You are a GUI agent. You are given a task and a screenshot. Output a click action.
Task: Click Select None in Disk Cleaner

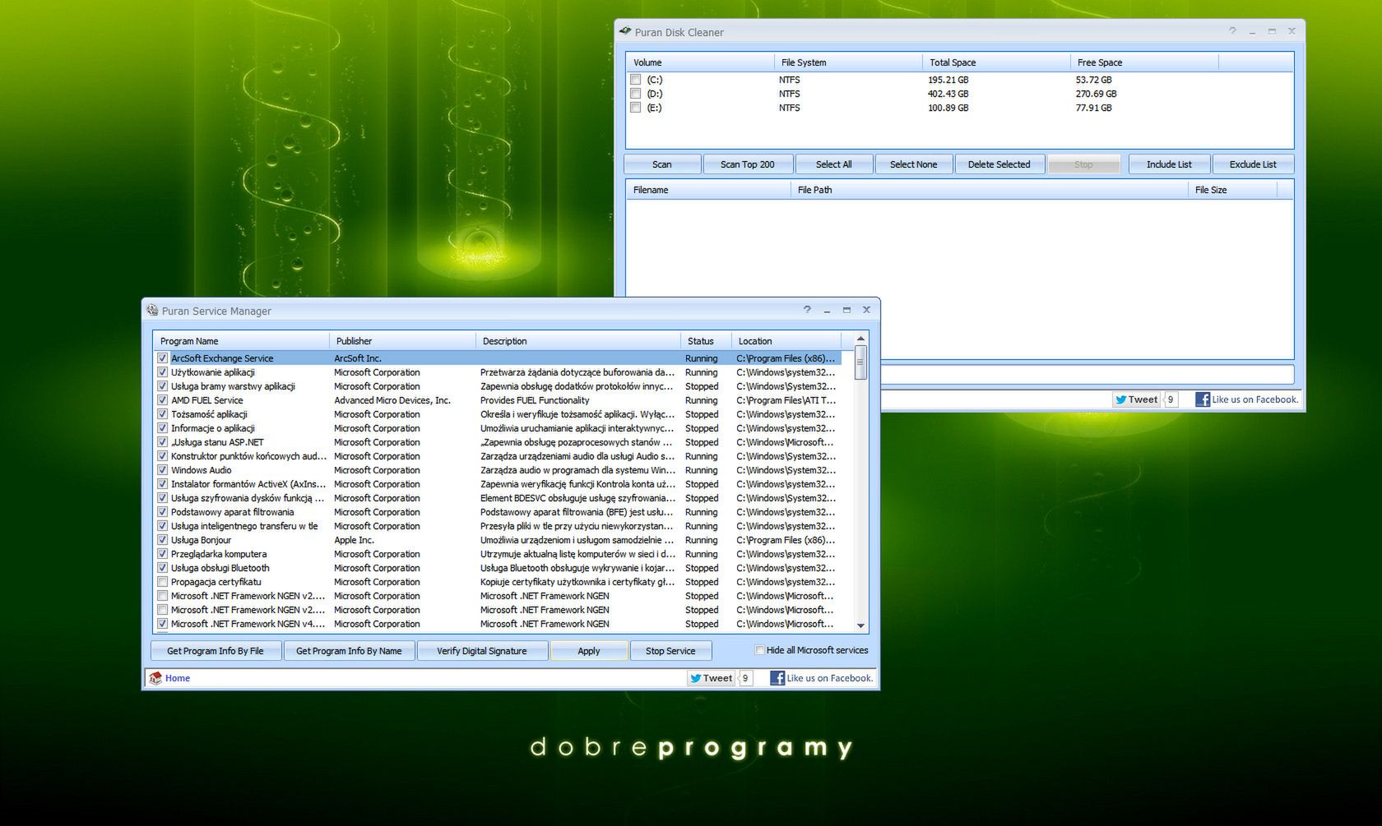(x=913, y=164)
